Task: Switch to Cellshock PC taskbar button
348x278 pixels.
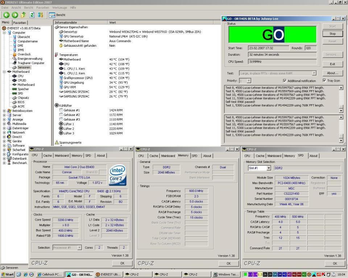Action: (50, 274)
